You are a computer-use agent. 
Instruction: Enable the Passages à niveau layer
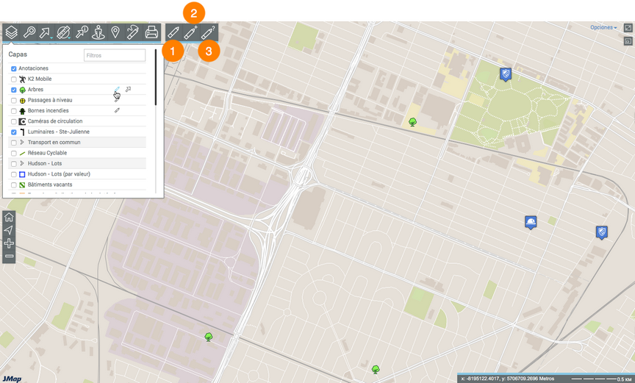coord(14,101)
